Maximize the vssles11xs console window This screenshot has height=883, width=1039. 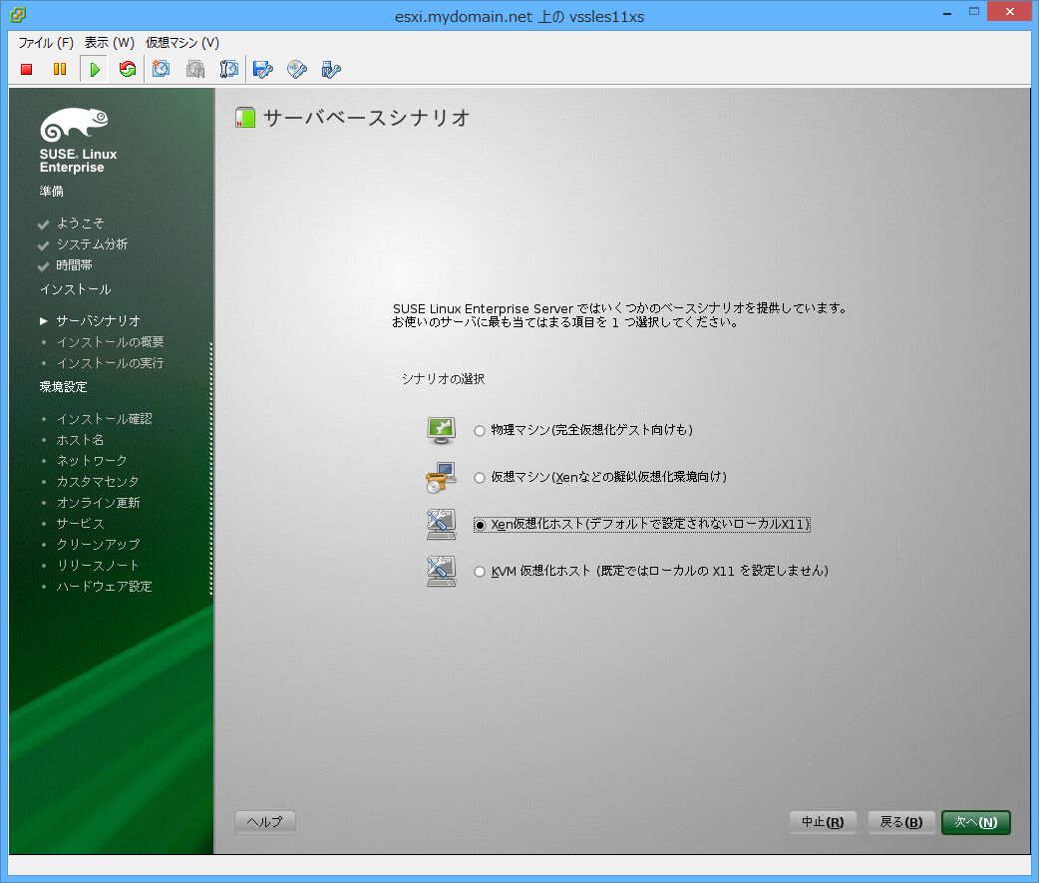[974, 12]
